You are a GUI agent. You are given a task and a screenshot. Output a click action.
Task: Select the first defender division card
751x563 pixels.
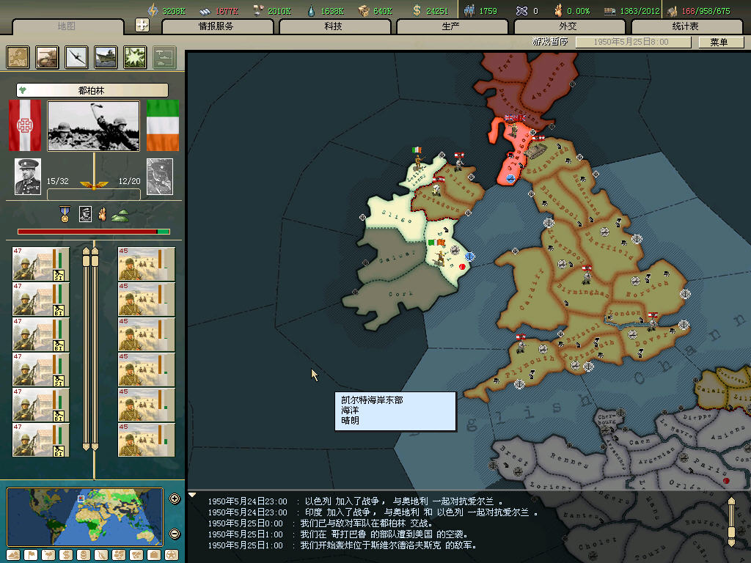[146, 264]
